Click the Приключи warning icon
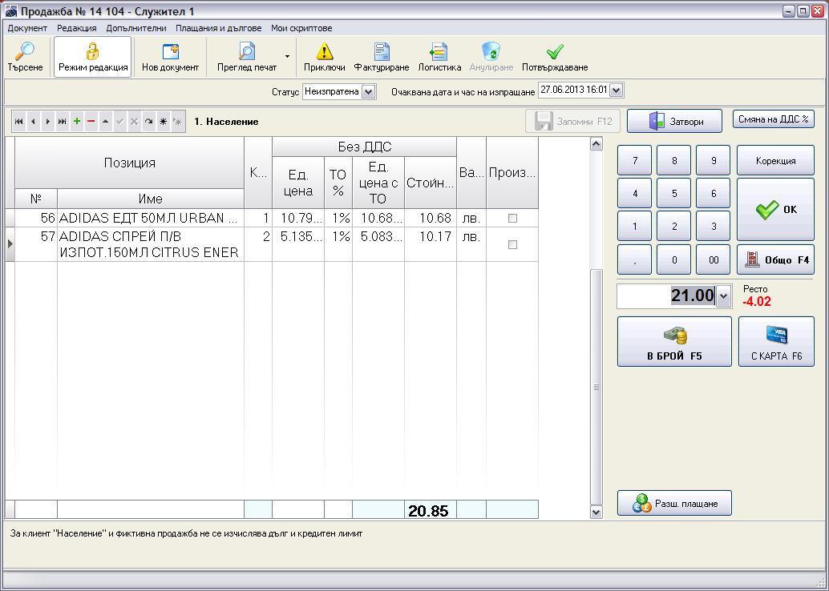 click(324, 57)
